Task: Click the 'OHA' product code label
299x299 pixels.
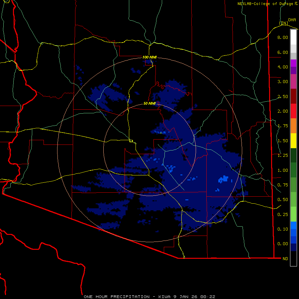Action: point(292,20)
